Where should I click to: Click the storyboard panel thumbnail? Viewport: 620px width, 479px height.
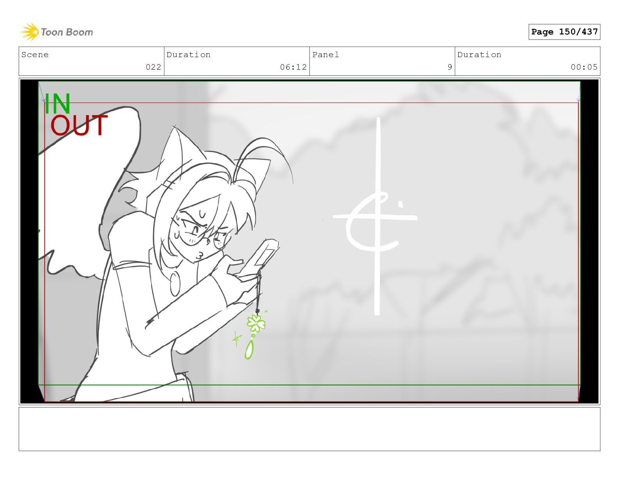[x=309, y=241]
